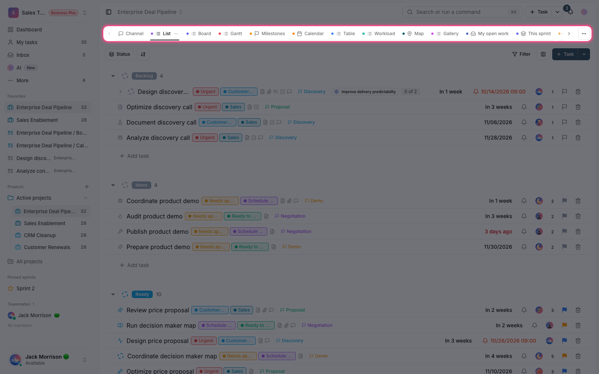Open the column layout icon next to Filter
599x374 pixels.
pos(543,54)
